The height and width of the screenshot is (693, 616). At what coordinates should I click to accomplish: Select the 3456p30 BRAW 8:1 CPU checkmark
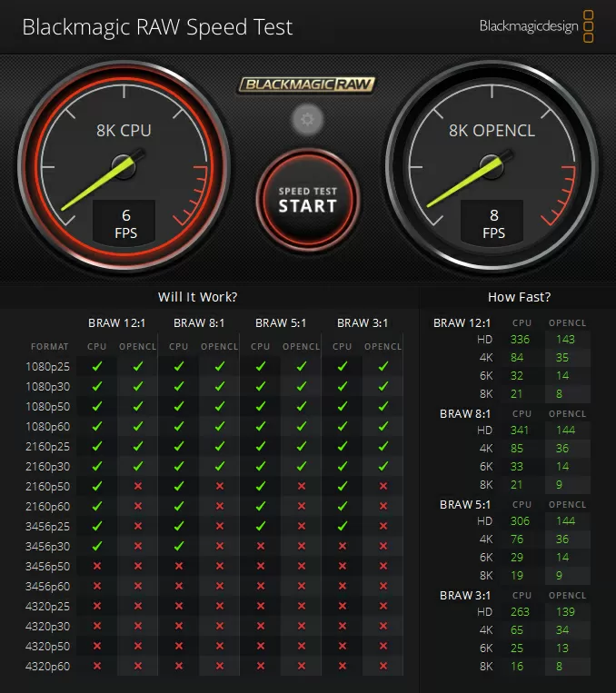[179, 546]
